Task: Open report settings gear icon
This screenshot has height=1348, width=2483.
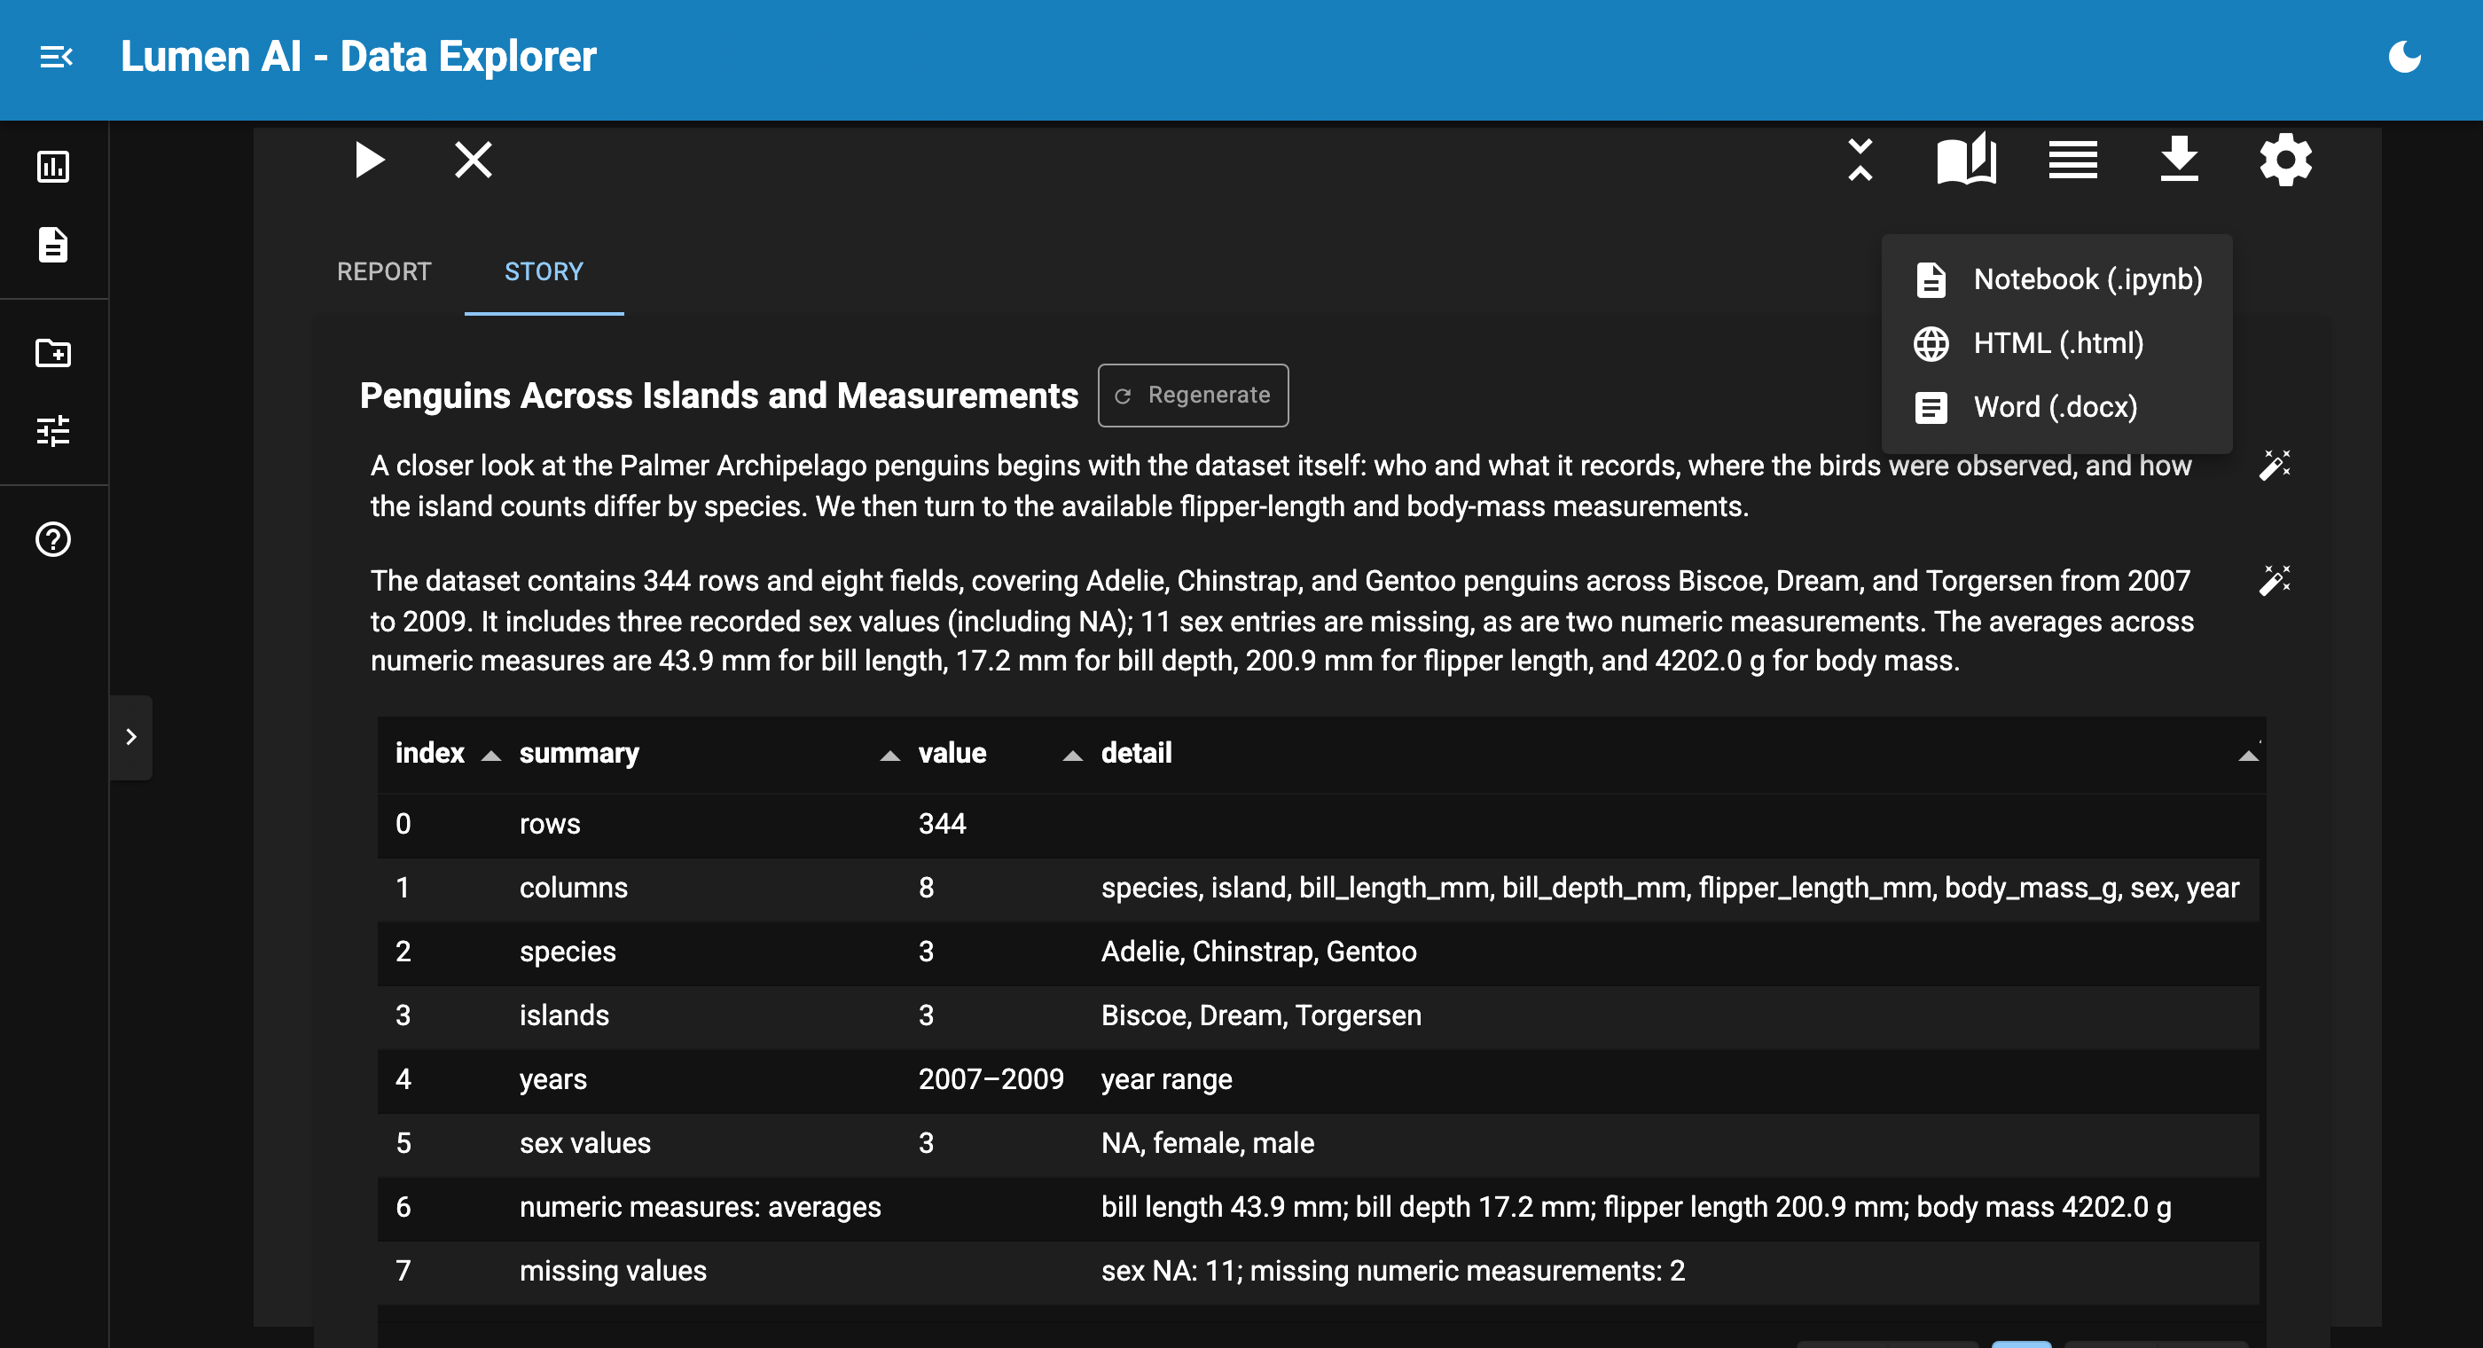Action: click(2285, 160)
